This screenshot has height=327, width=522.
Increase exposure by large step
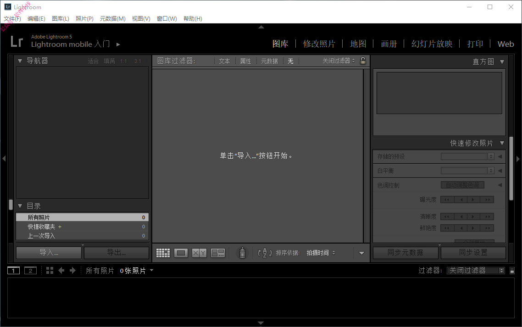(x=488, y=200)
